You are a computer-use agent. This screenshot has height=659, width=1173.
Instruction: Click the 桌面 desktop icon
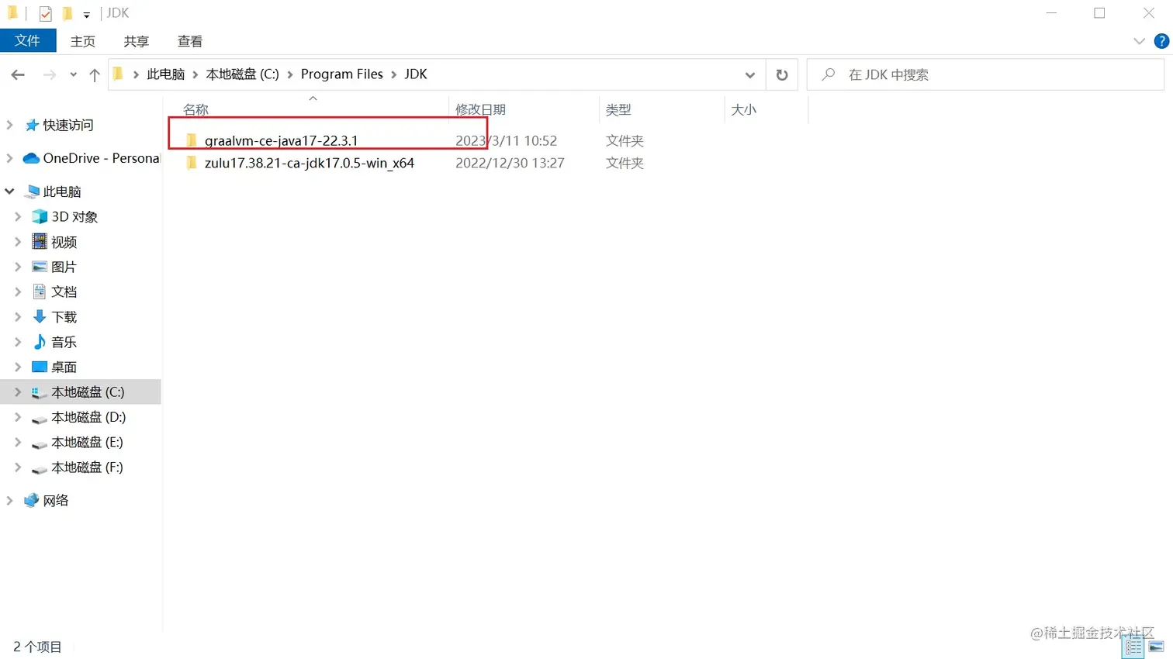click(40, 367)
